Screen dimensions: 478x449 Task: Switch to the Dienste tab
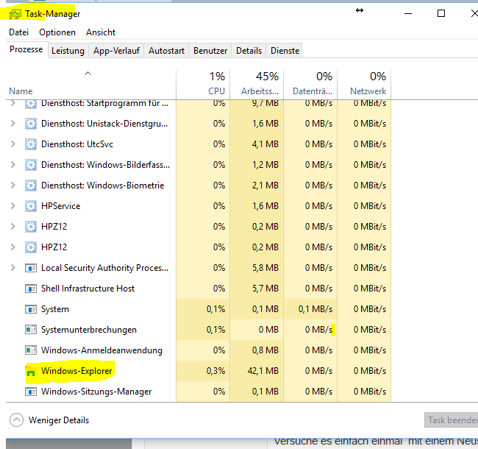(x=285, y=51)
